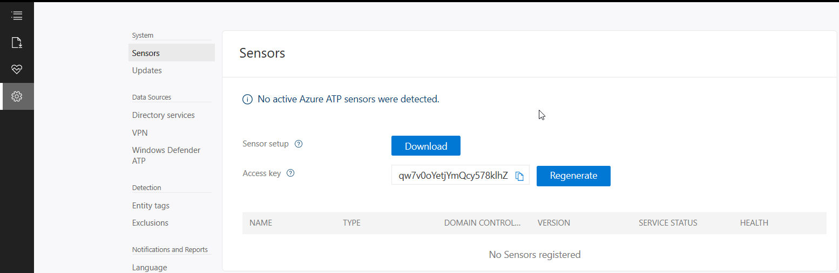
Task: Click the info icon beside no sensors message
Action: click(x=247, y=99)
